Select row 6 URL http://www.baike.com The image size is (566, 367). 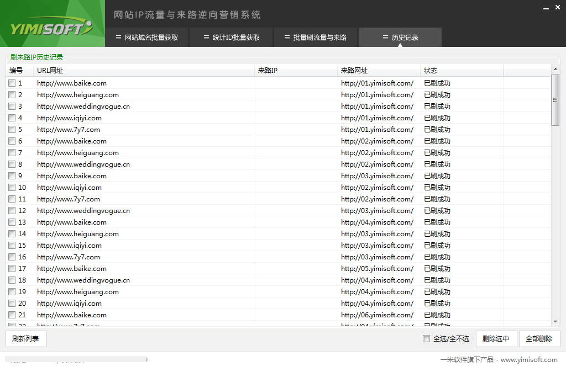(72, 141)
